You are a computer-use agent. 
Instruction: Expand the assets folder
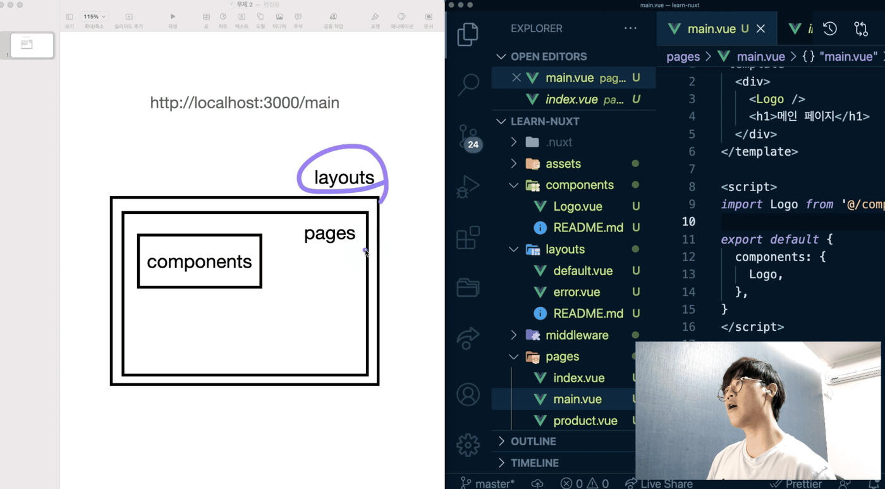tap(514, 164)
